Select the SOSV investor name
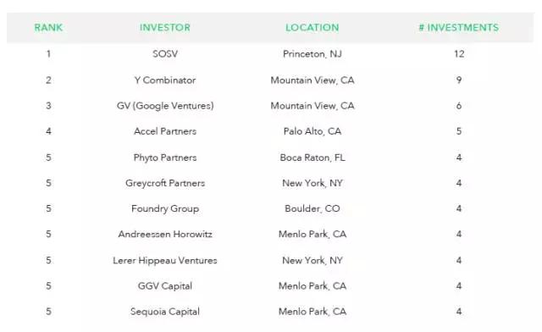 [165, 54]
